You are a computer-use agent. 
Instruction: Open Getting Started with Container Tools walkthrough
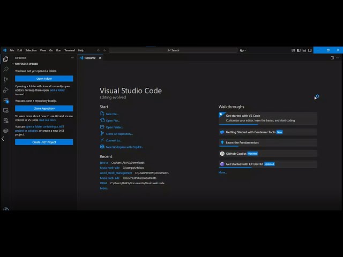(x=268, y=132)
